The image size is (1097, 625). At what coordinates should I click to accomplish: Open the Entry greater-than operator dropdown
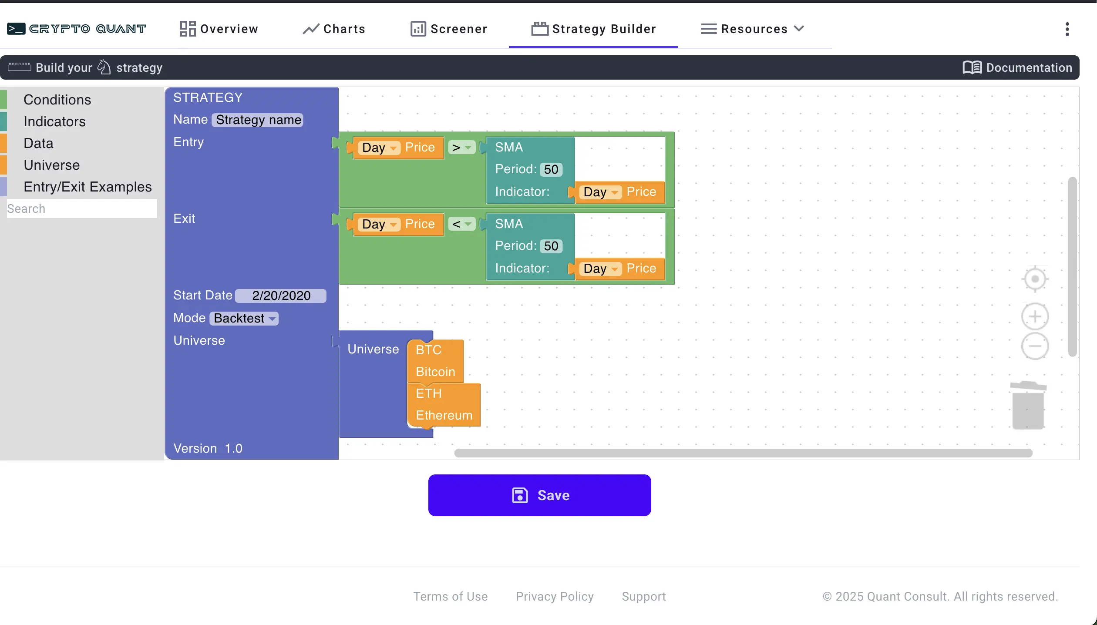(461, 148)
